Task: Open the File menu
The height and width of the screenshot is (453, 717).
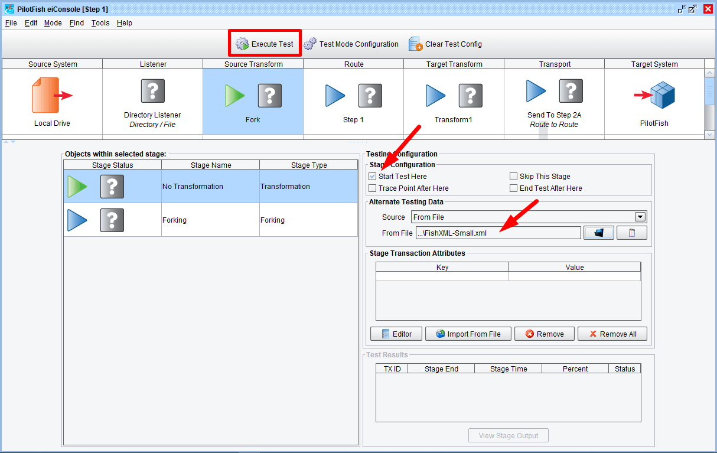Action: [11, 23]
